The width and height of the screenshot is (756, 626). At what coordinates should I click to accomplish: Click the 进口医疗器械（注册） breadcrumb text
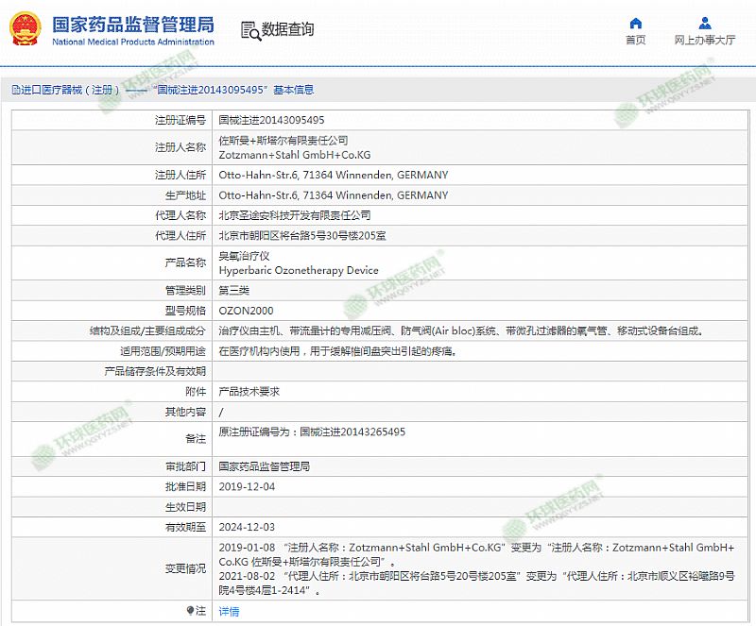click(71, 91)
